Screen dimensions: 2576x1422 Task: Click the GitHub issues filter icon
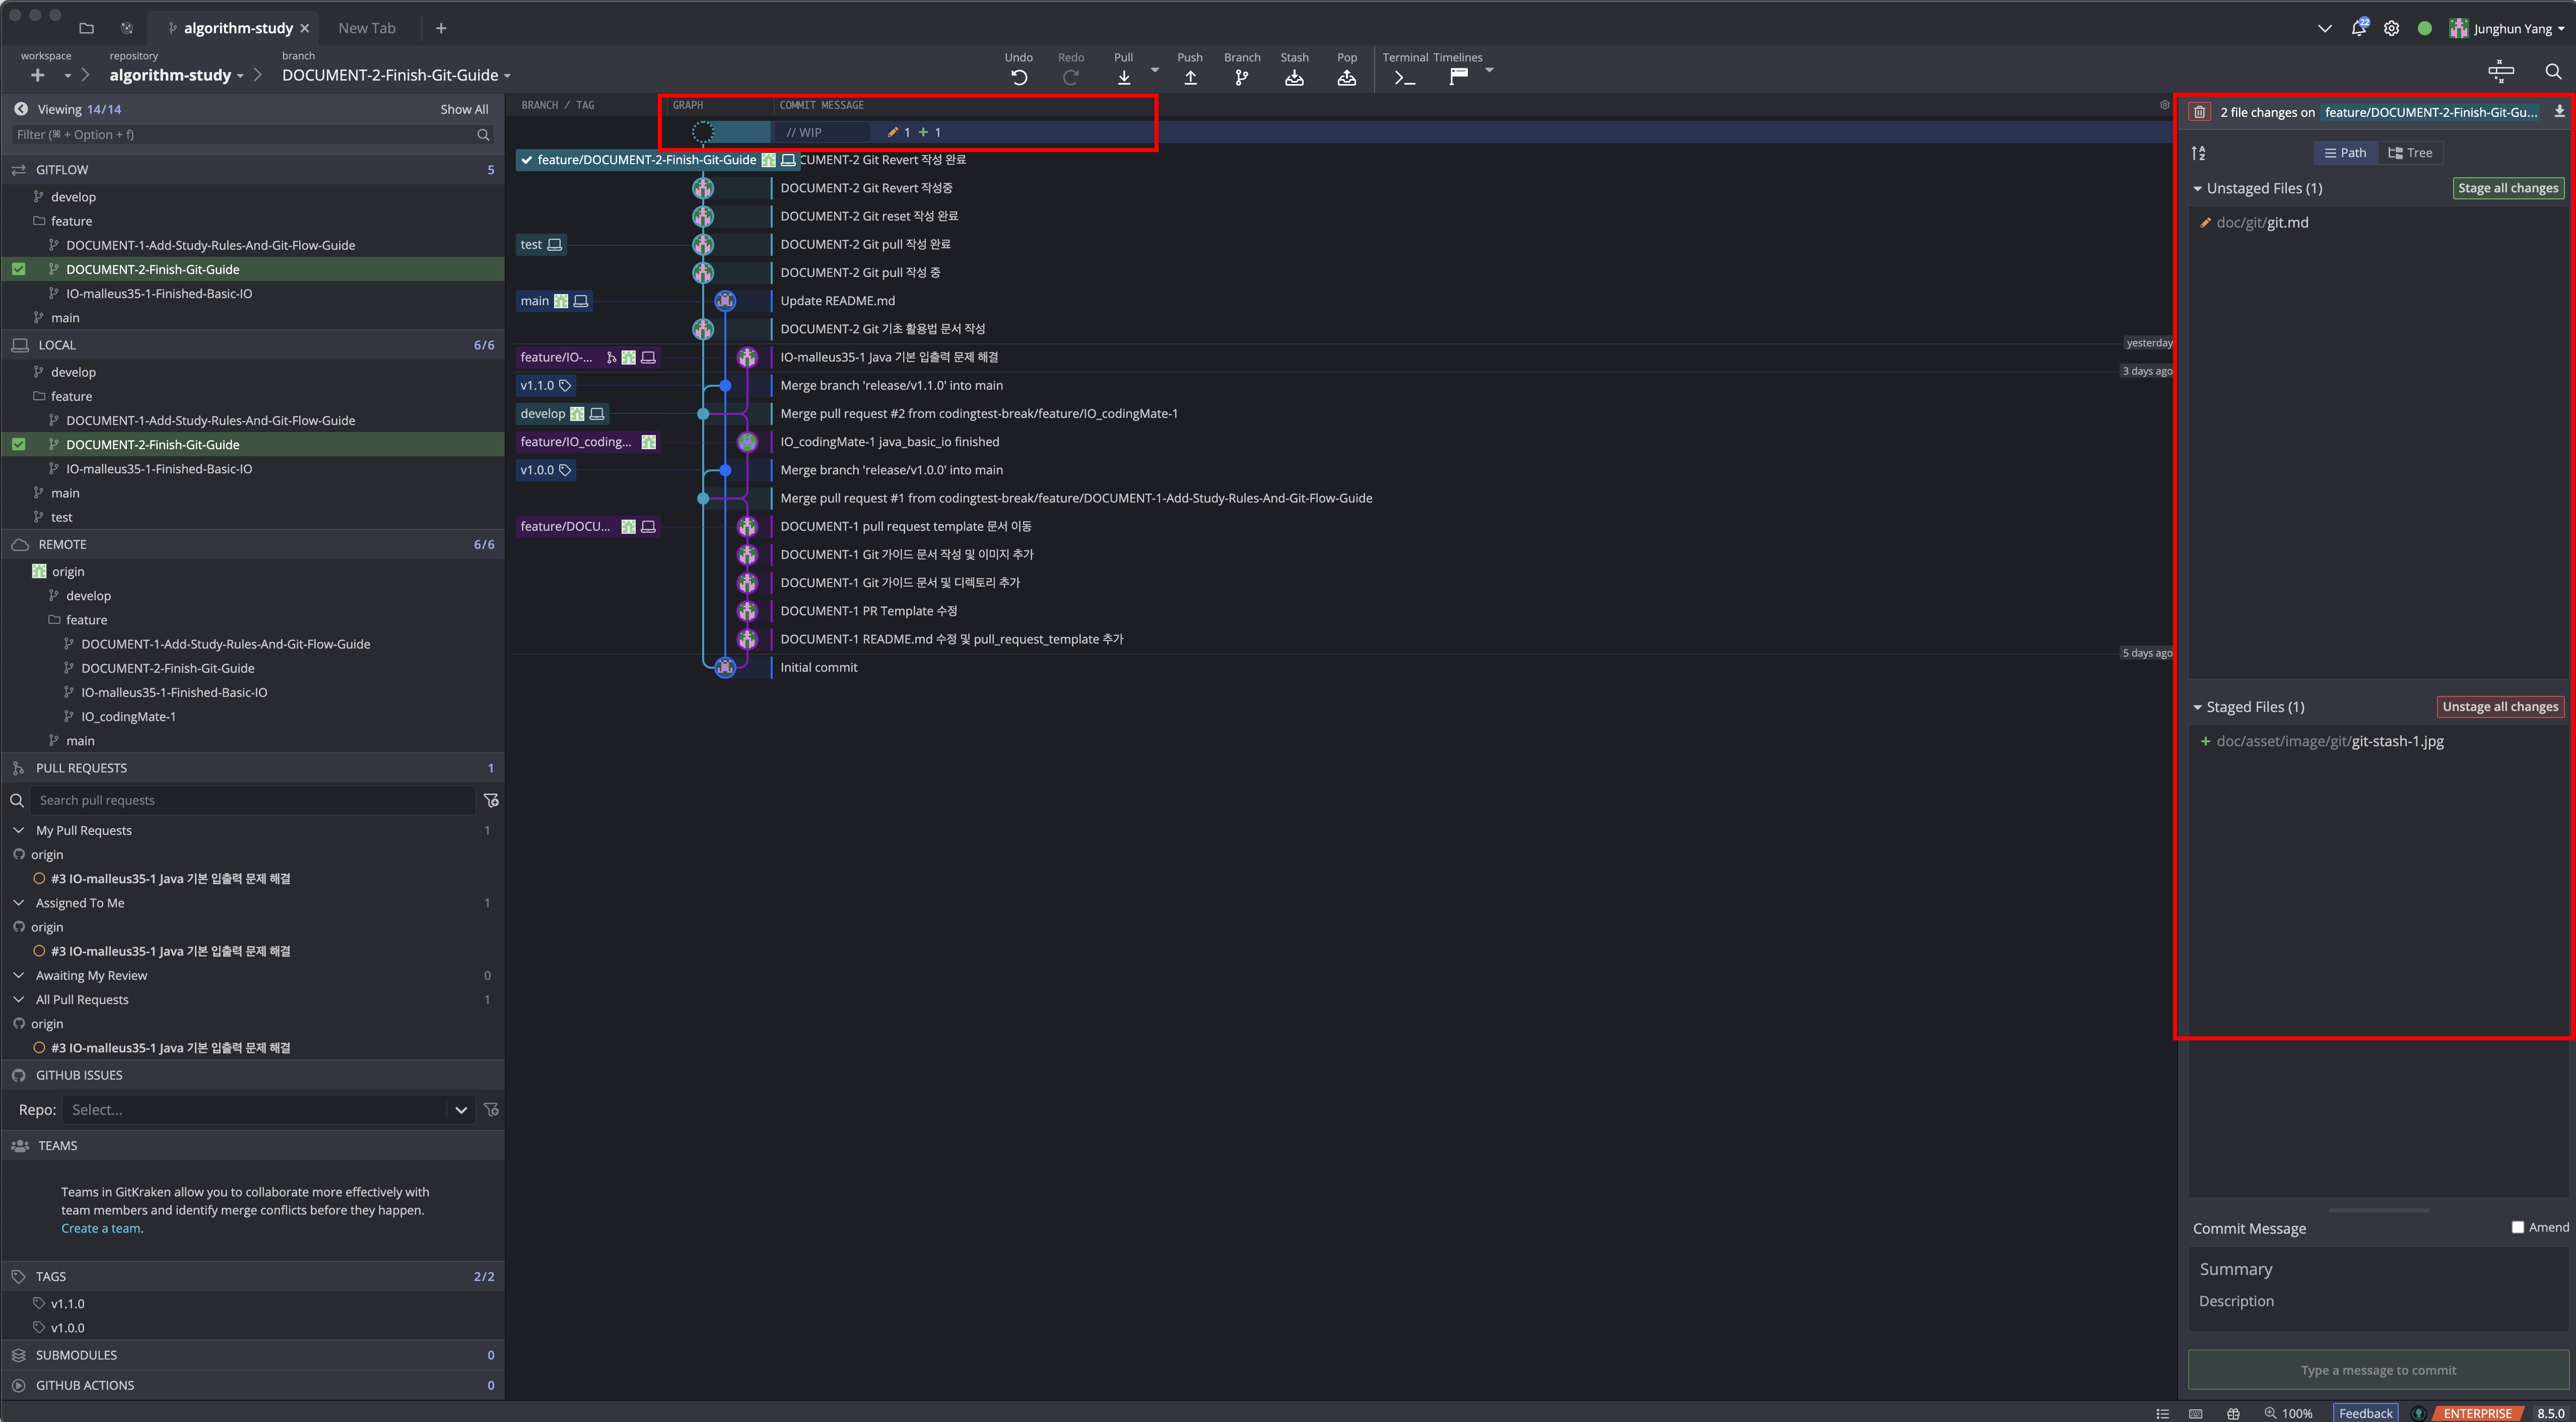click(x=491, y=1110)
